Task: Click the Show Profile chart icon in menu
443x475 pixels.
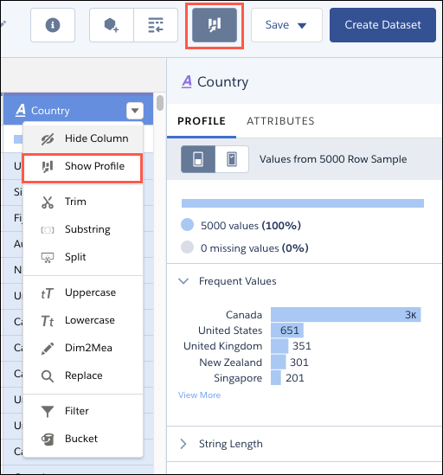Action: point(48,166)
